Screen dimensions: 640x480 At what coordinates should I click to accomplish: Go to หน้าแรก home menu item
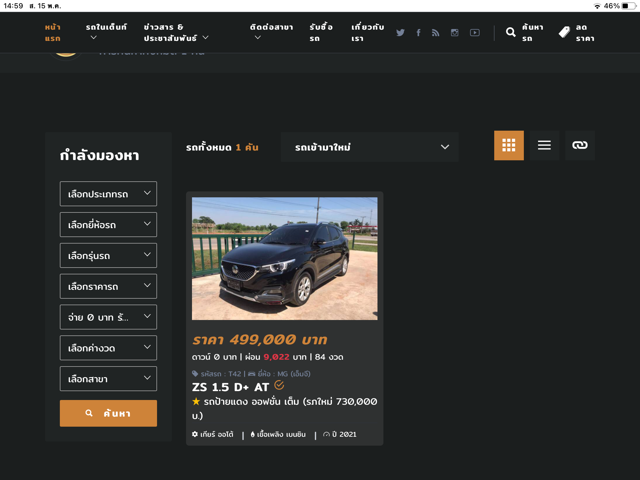click(53, 33)
